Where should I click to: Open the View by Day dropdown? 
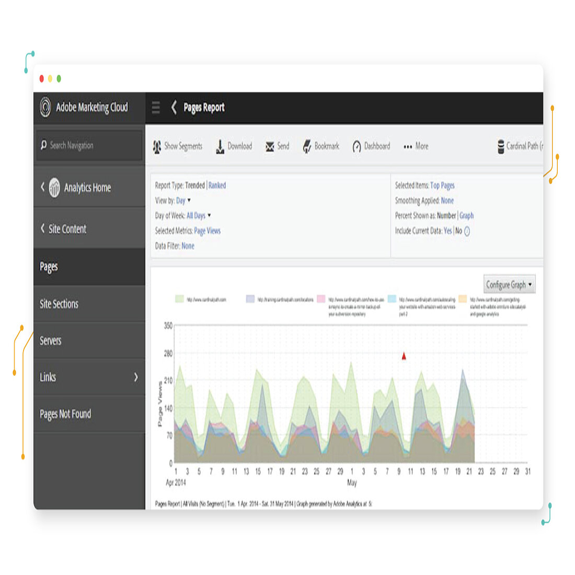(x=183, y=201)
